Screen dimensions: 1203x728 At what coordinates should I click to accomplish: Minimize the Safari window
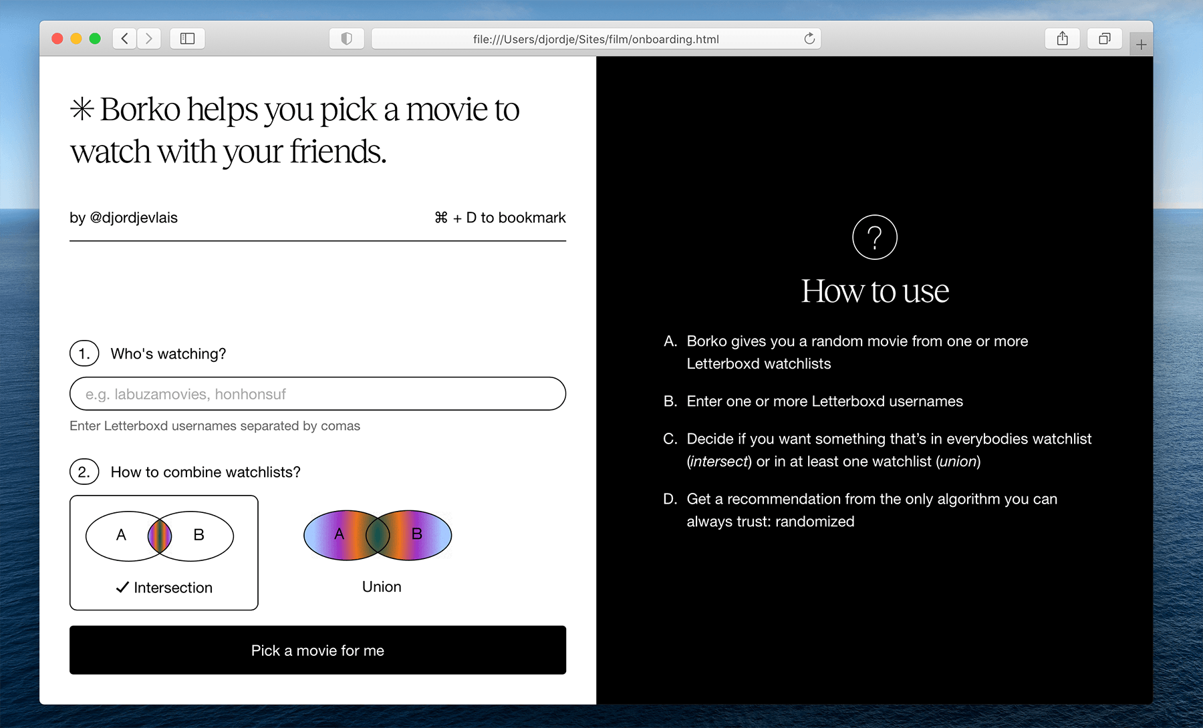pyautogui.click(x=76, y=39)
